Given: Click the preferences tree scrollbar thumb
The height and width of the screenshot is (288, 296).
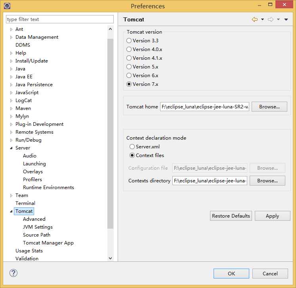Looking at the screenshot, I should pyautogui.click(x=111, y=134).
